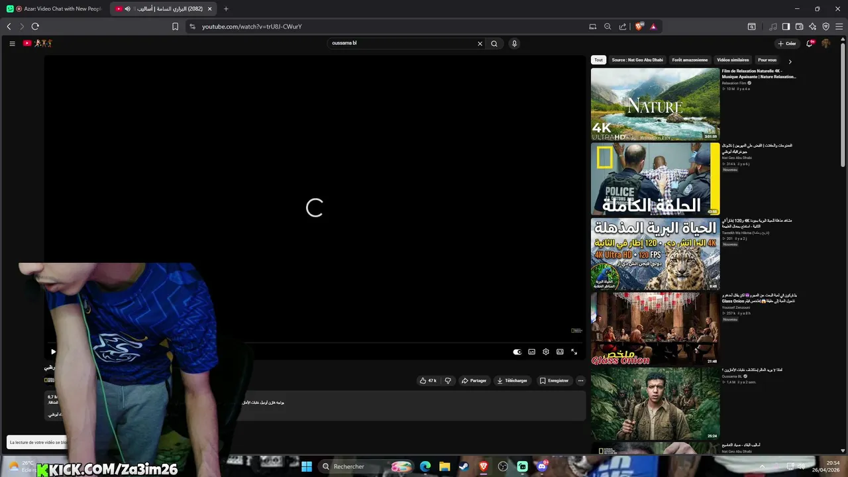The image size is (848, 477).
Task: Toggle the browser sidebar panel
Action: click(786, 26)
